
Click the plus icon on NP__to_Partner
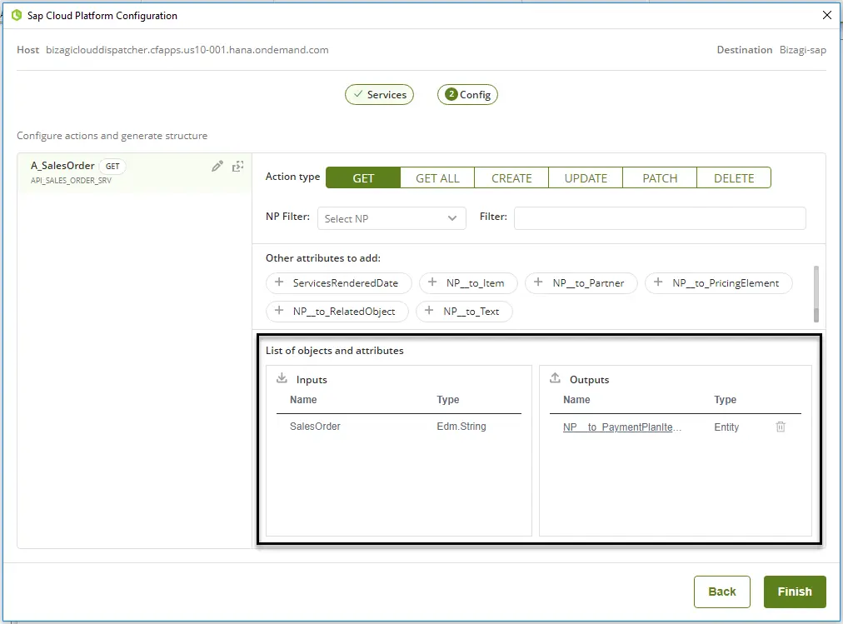pos(538,282)
